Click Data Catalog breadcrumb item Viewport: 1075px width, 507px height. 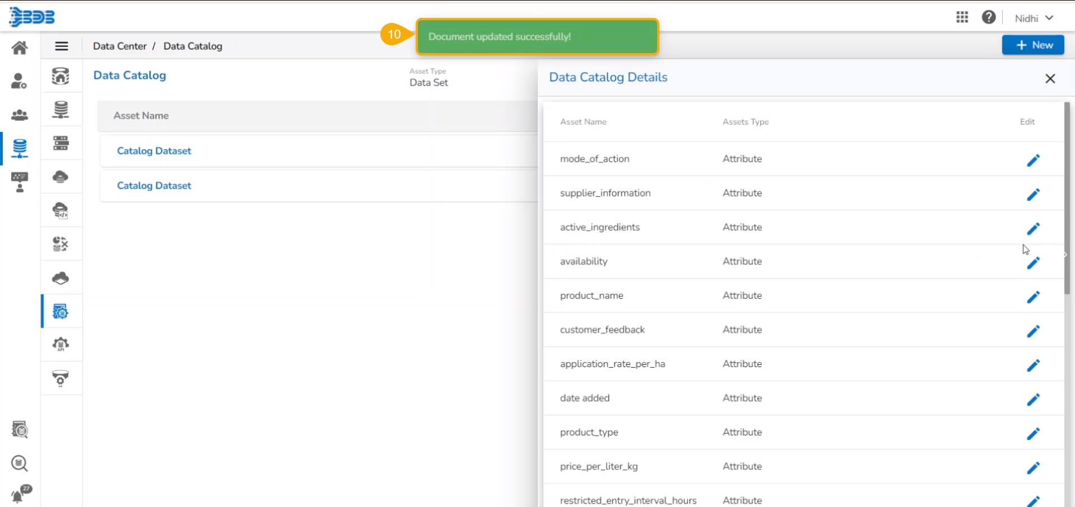(193, 46)
